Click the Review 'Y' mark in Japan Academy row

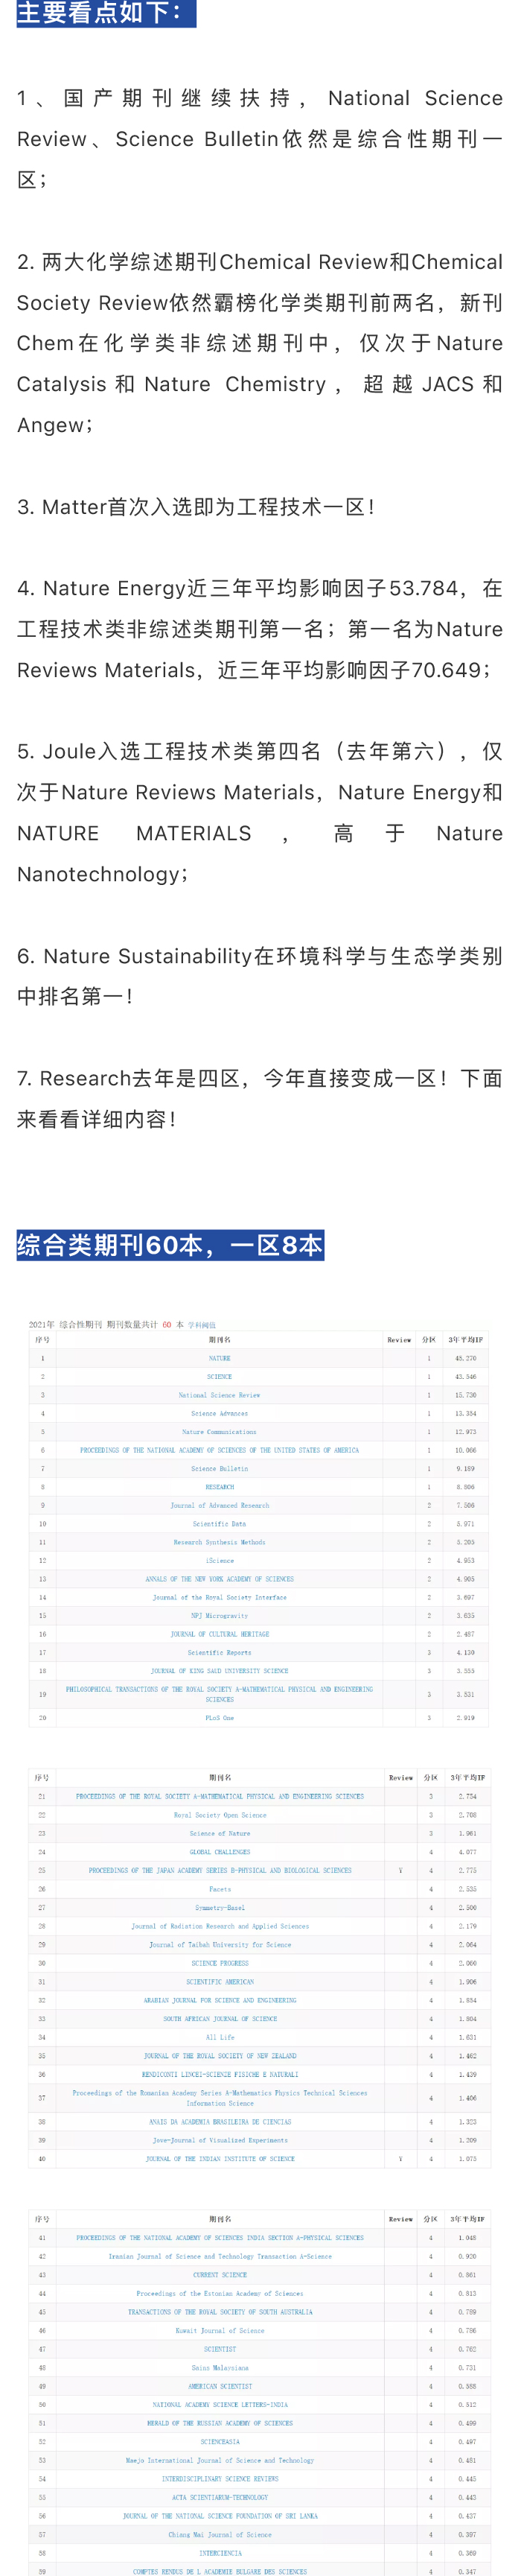pos(400,1870)
